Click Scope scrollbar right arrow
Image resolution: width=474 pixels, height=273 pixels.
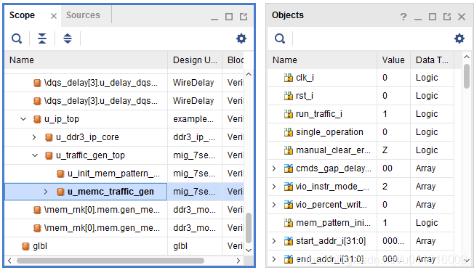238,261
